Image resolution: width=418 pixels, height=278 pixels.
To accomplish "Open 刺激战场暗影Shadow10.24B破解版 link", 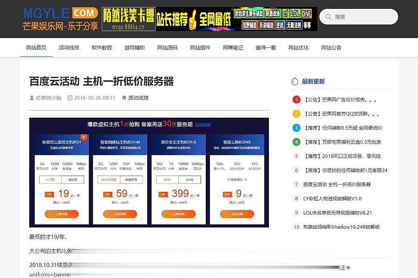I will tap(341, 227).
